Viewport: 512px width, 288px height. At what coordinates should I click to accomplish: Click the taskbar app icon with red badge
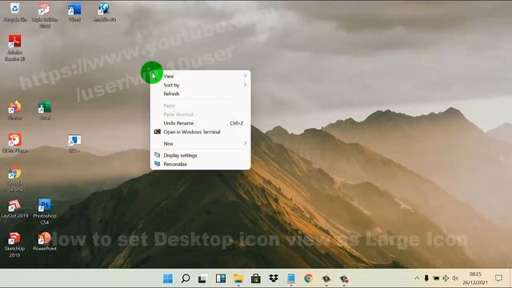(344, 279)
